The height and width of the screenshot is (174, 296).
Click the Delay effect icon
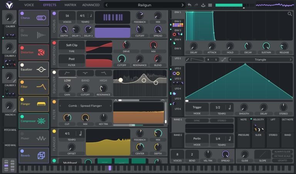tap(41, 35)
